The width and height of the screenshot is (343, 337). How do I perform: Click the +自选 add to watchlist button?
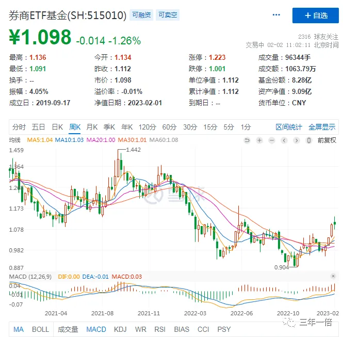[x=316, y=15]
